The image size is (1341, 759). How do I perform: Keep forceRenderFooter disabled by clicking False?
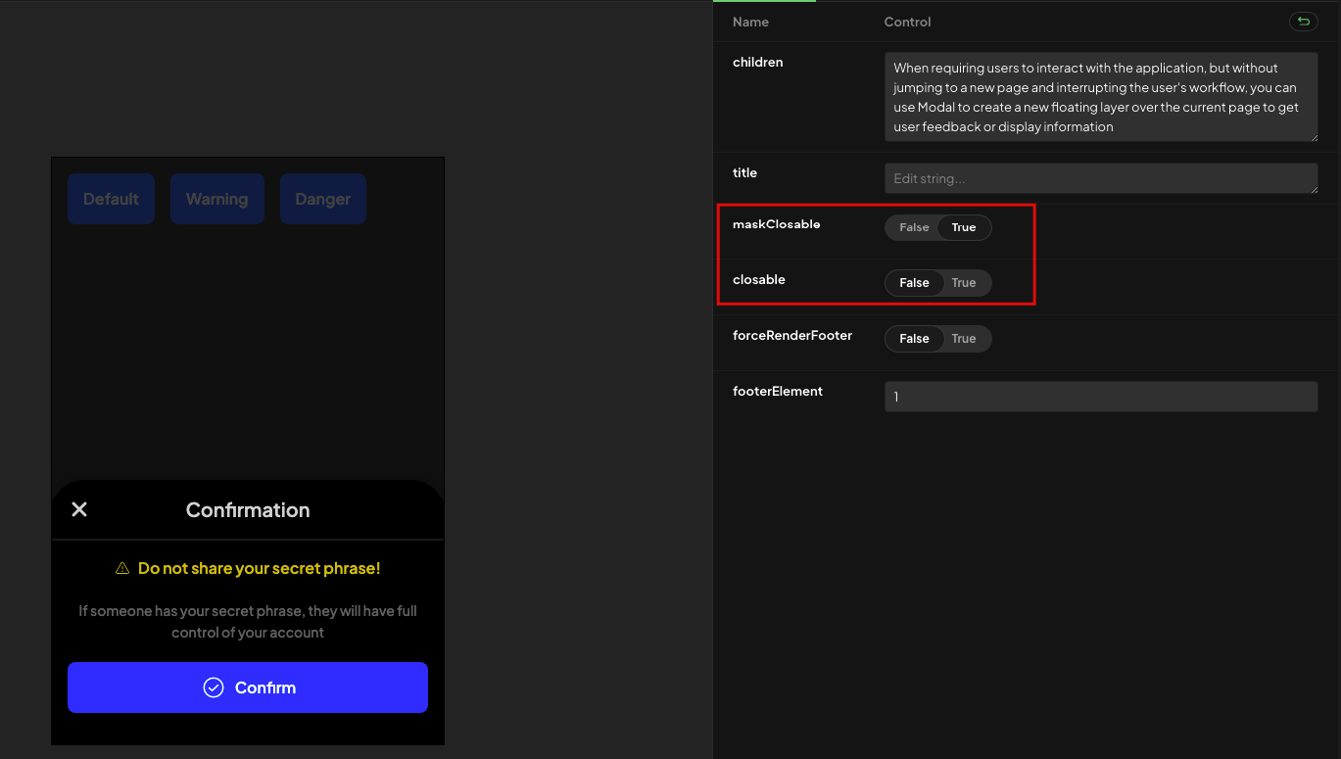[913, 338]
